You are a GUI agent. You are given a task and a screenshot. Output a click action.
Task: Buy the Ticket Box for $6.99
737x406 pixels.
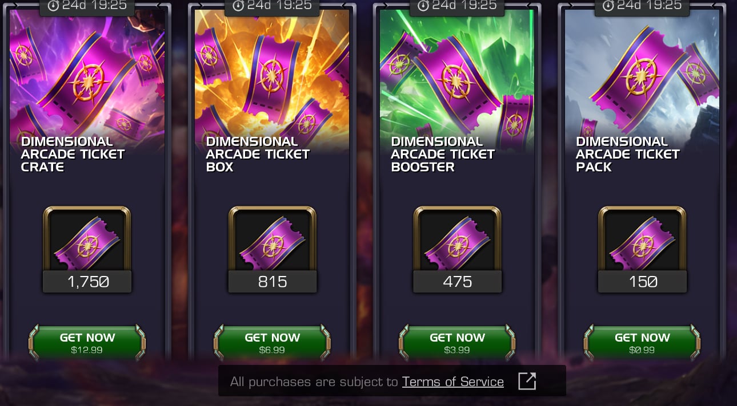[x=273, y=343]
